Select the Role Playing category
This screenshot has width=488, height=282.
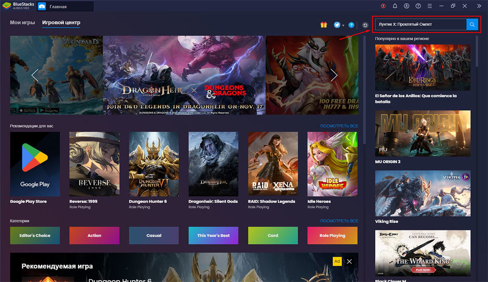(x=332, y=235)
